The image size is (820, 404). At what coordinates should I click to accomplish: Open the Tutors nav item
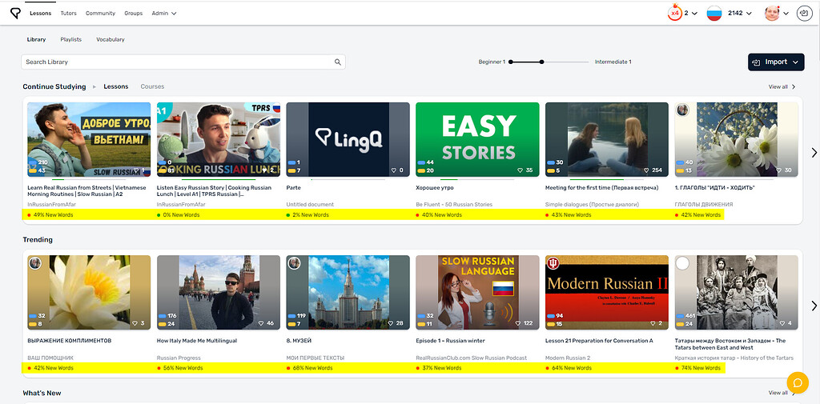tap(68, 13)
